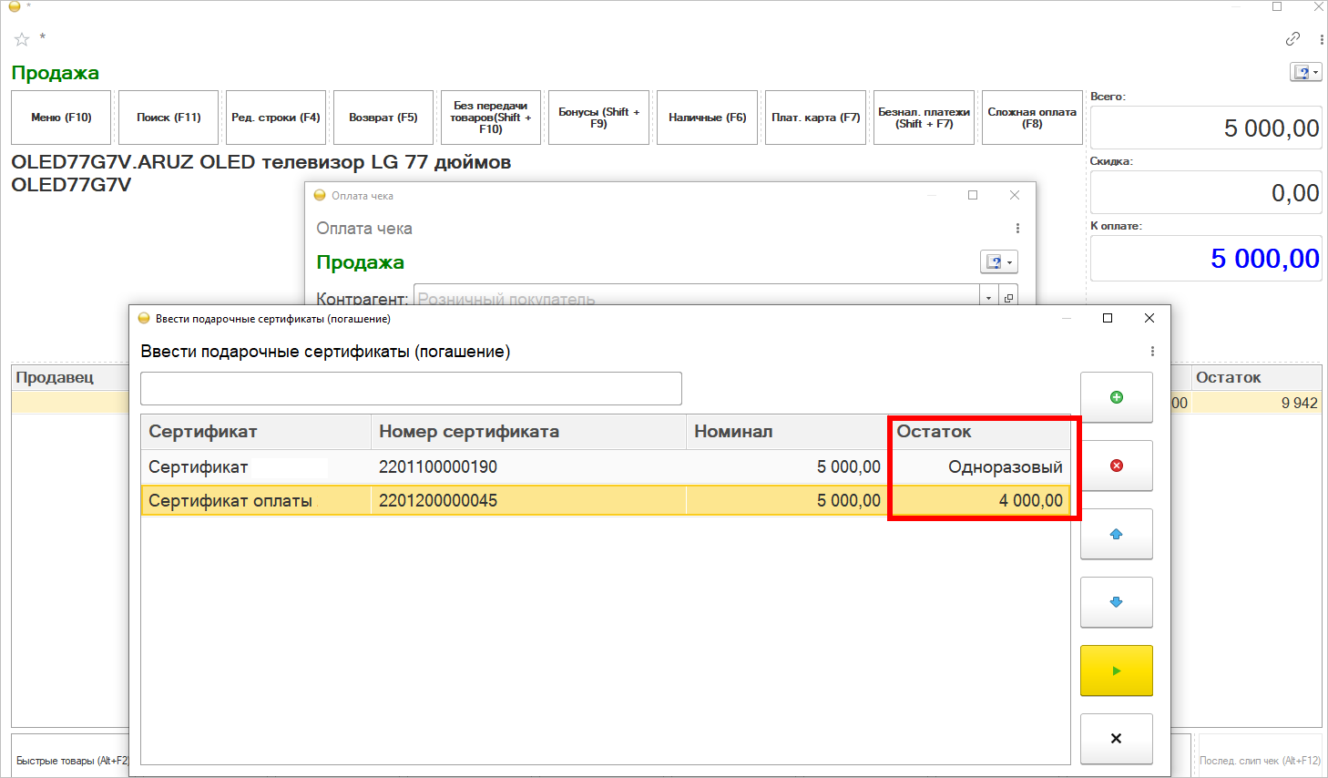Click the red delete certificate button
The height and width of the screenshot is (778, 1328).
[1116, 466]
